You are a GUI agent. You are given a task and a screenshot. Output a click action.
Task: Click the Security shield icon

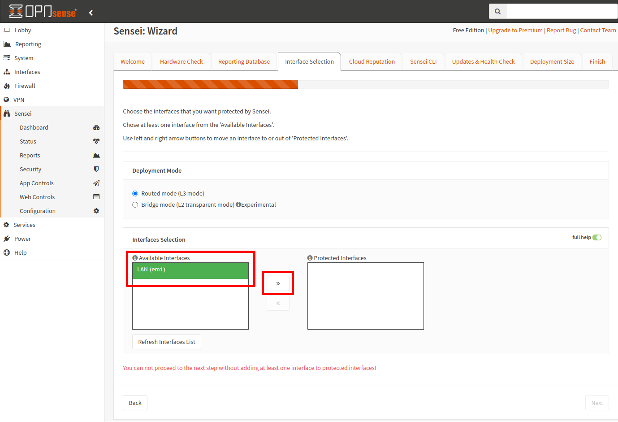(x=96, y=169)
